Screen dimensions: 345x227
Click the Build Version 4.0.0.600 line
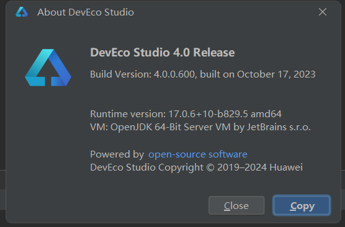[203, 74]
